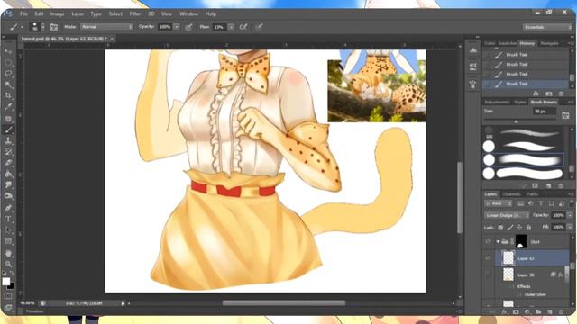Screen dimensions: 577x324
Task: Open Live Tip Brush Preview toggle button
Action: [524, 186]
